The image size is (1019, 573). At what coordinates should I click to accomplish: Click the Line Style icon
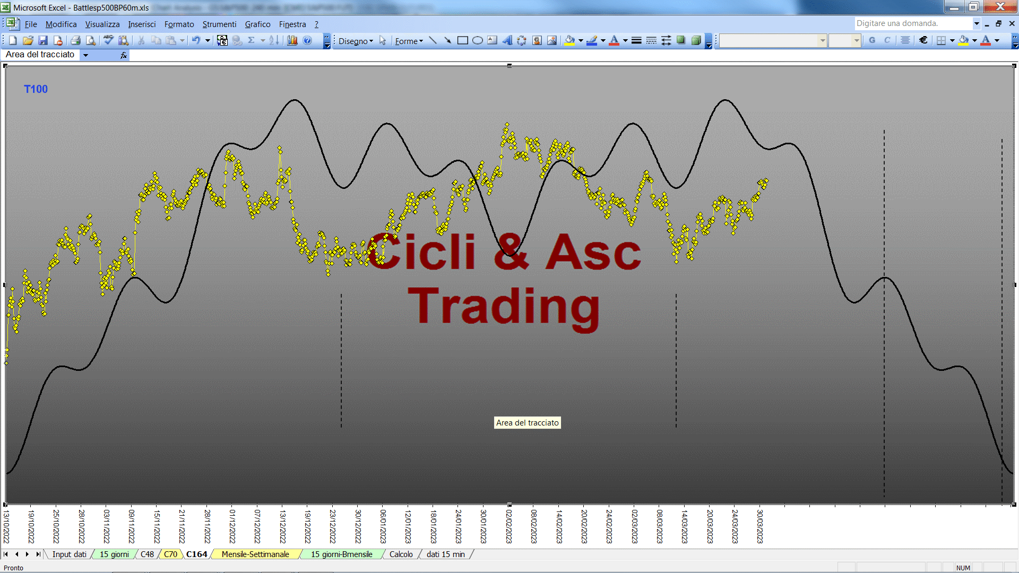636,40
